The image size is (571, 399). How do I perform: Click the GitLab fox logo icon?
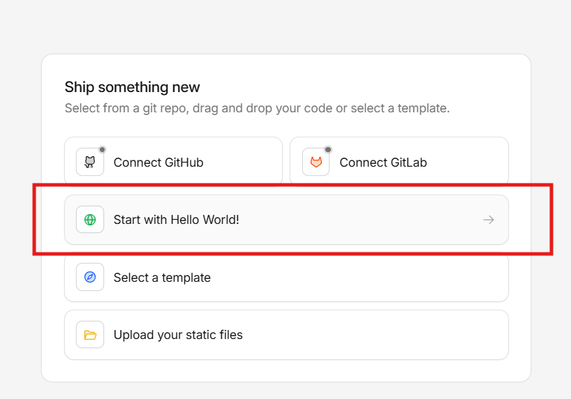(x=316, y=163)
